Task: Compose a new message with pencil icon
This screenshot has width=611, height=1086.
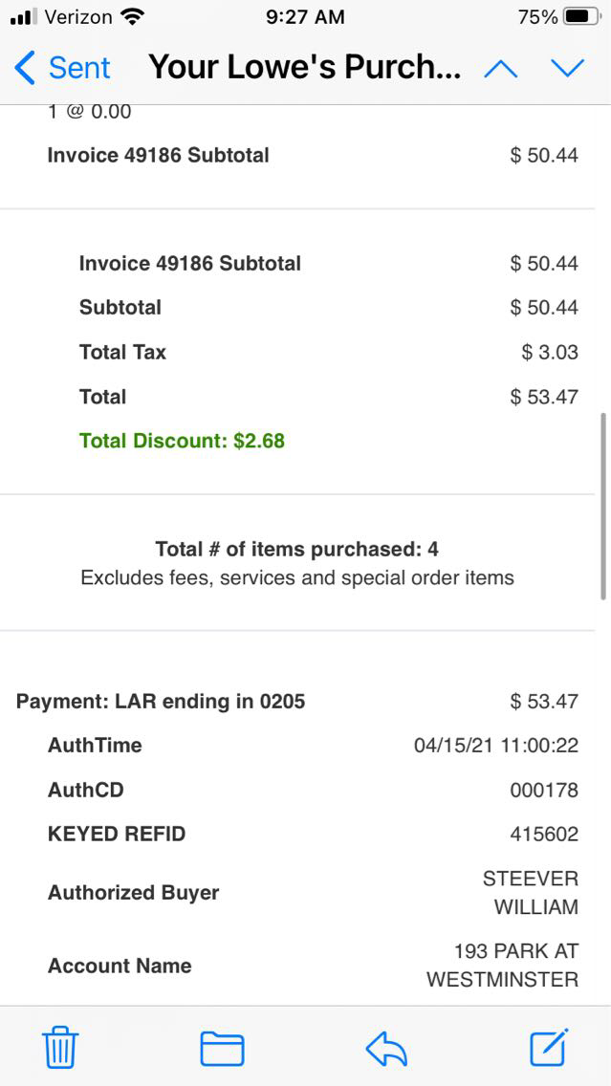Action: click(550, 1048)
